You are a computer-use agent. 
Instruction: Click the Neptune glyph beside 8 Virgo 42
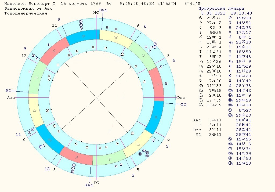click(201, 56)
